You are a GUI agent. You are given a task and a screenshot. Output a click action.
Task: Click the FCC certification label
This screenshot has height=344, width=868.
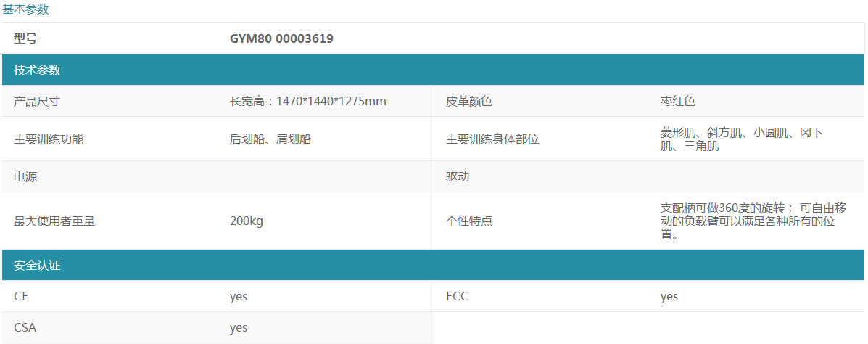pos(457,296)
